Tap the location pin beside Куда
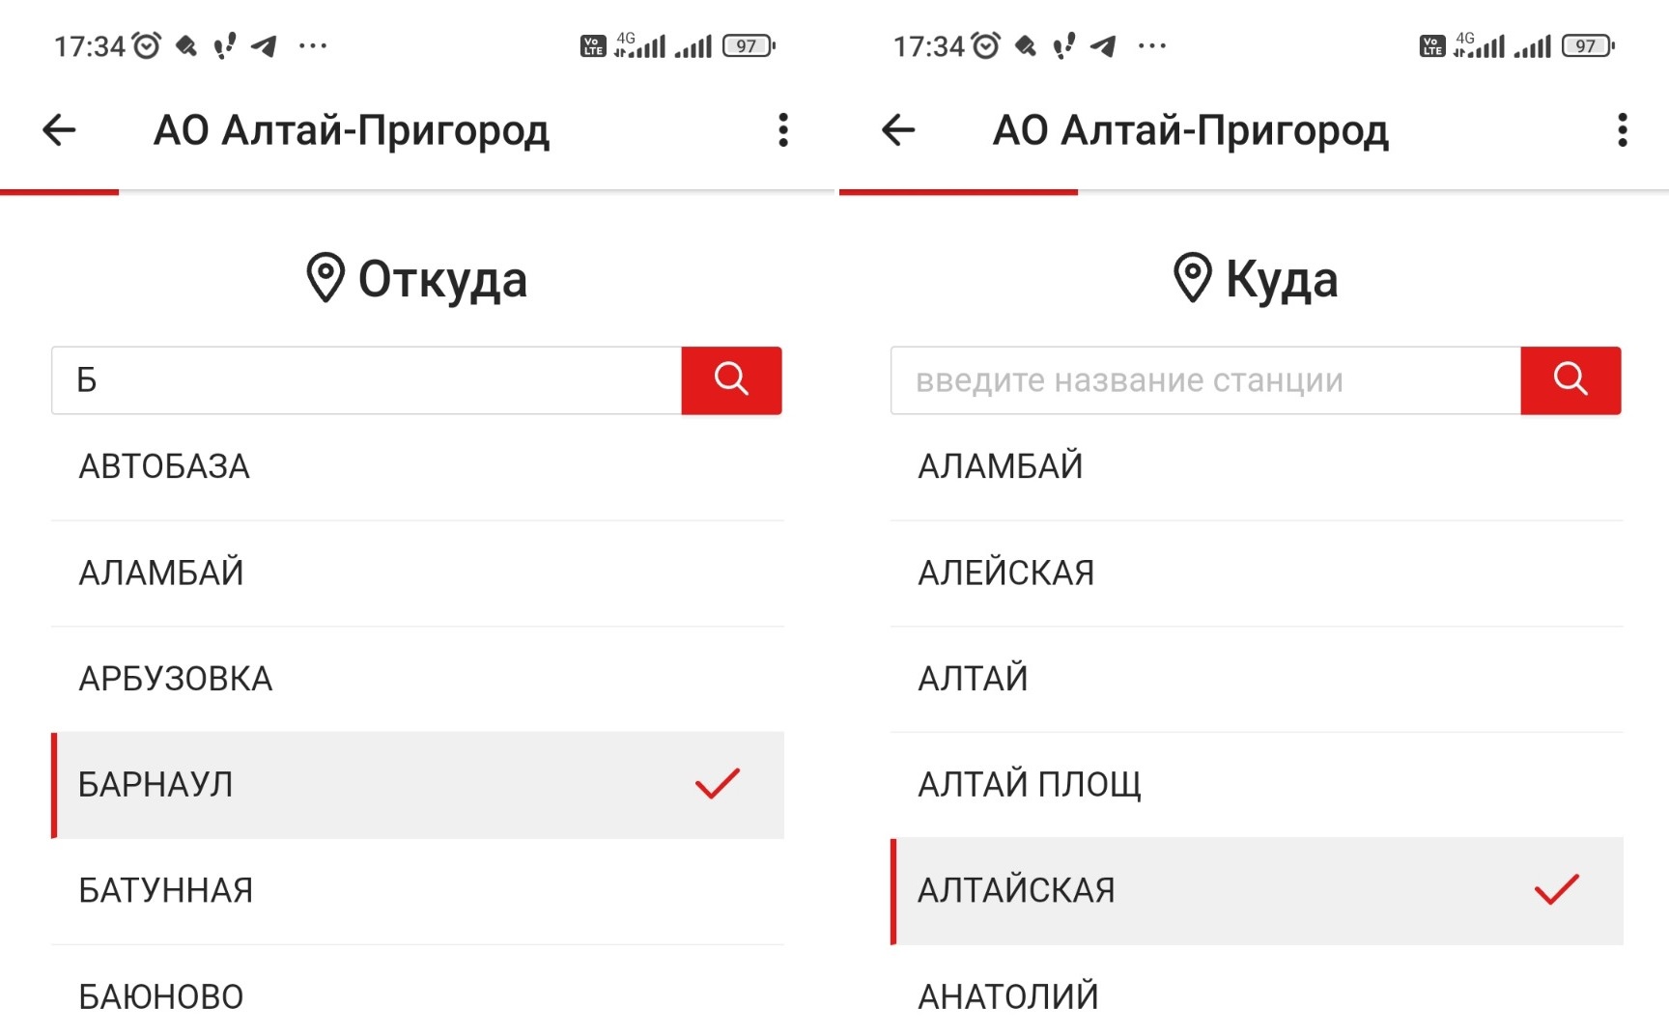 click(1193, 278)
